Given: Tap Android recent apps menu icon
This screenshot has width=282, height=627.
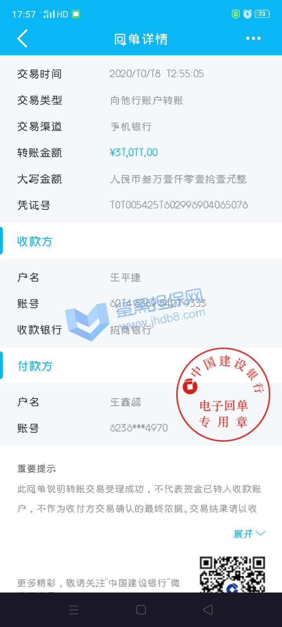Looking at the screenshot, I should click(74, 610).
